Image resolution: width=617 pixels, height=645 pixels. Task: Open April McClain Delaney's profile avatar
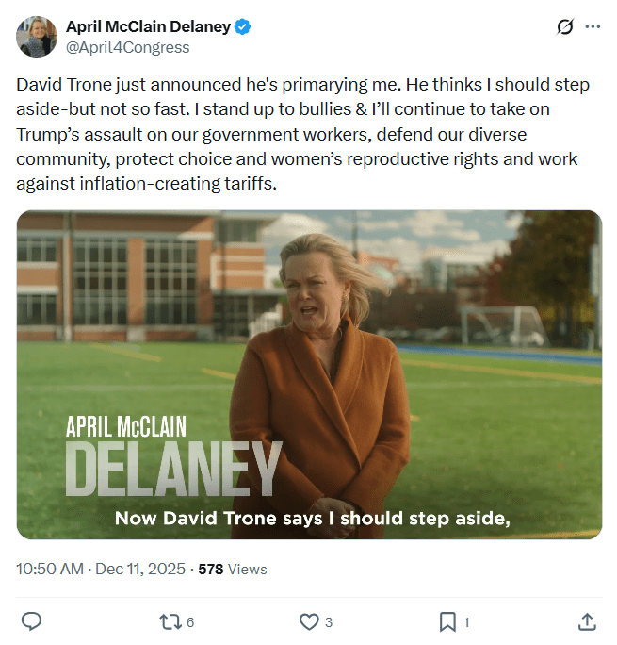tap(37, 36)
